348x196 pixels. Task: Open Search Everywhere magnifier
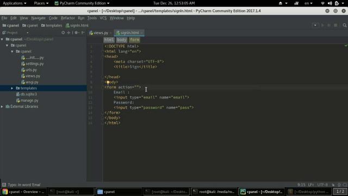tap(344, 26)
